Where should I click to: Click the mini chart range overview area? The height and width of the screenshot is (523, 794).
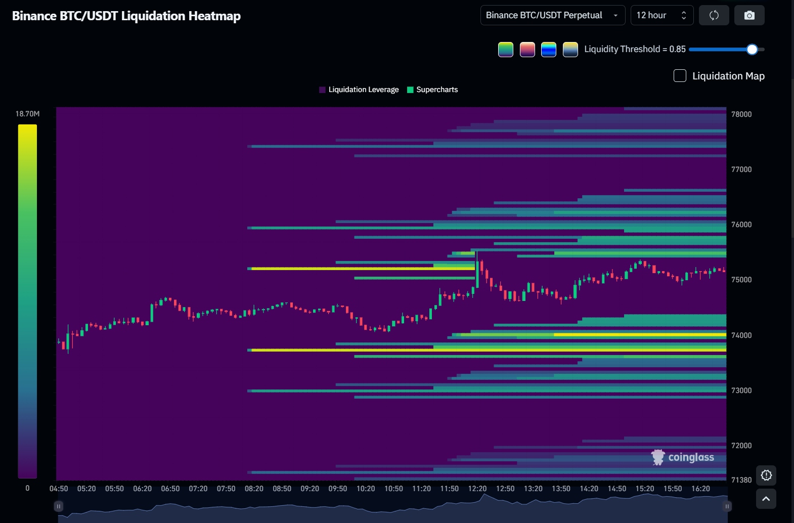pyautogui.click(x=393, y=507)
